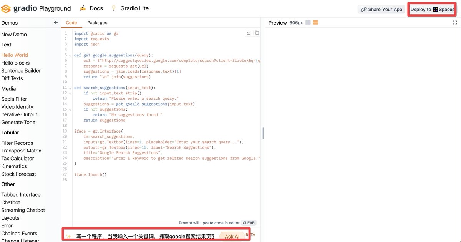Select the Tabbed Interface demo

point(21,194)
